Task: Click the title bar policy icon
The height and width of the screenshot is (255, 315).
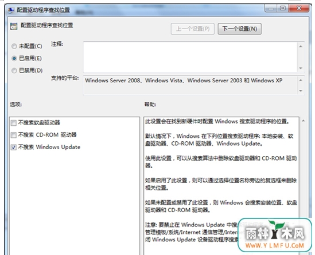Action: [11, 10]
